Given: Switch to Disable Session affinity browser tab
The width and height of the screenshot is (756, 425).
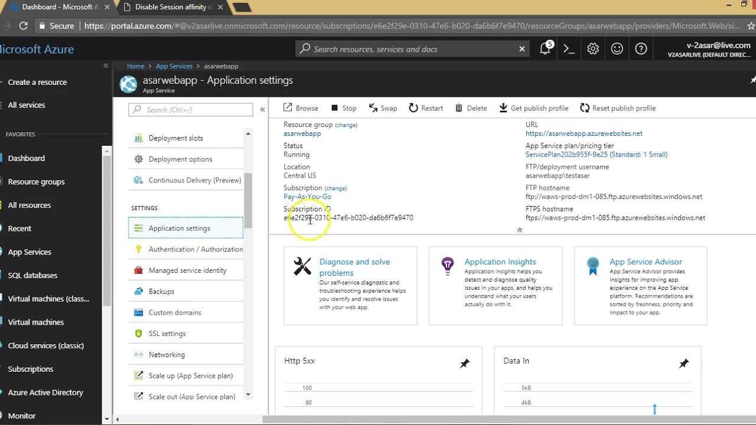Looking at the screenshot, I should tap(172, 7).
